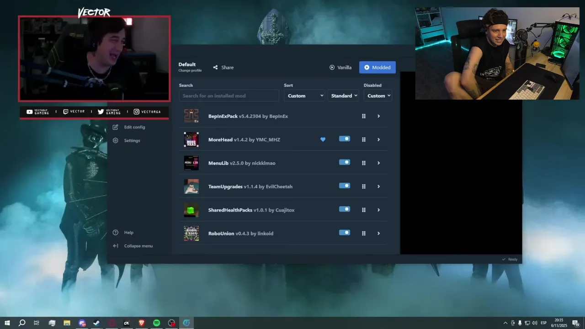Select the TeamUpgrades v1.1.4 by EvilCheetah title
Screen dimensions: 585x329
pyautogui.click(x=250, y=186)
